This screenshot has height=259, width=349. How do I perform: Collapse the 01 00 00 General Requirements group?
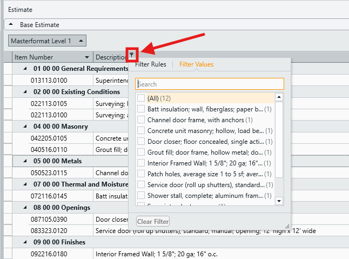25,69
